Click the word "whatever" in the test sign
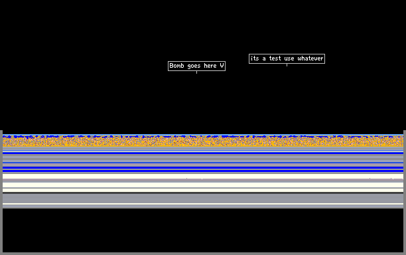406x255 pixels. coord(310,58)
